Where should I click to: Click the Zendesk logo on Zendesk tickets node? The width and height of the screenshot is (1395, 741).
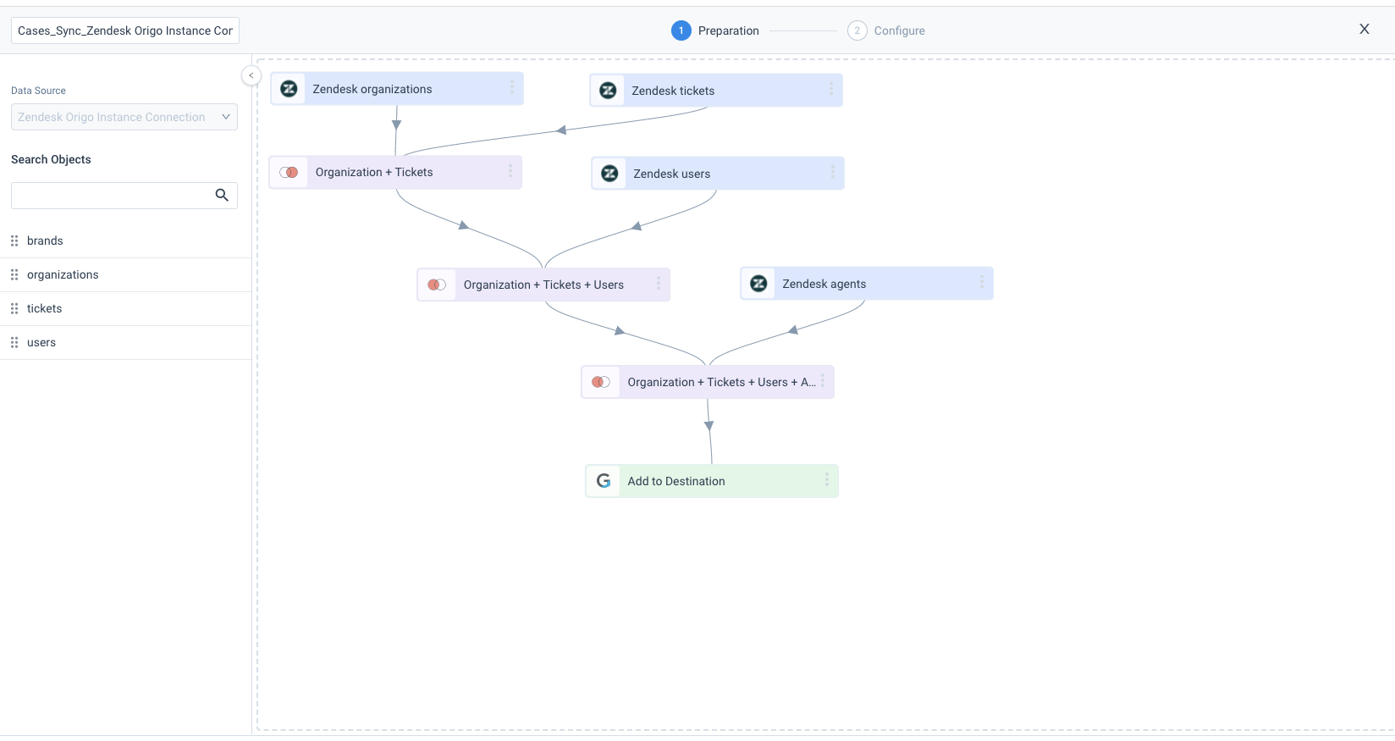(x=608, y=91)
